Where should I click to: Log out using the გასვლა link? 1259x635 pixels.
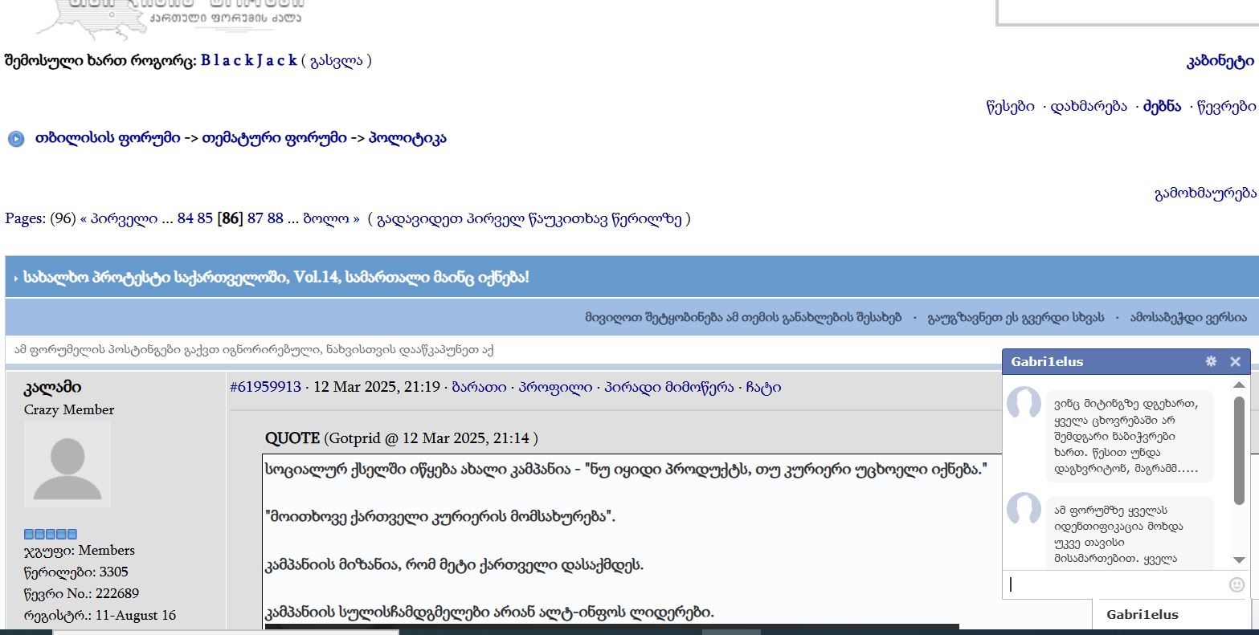pyautogui.click(x=336, y=60)
